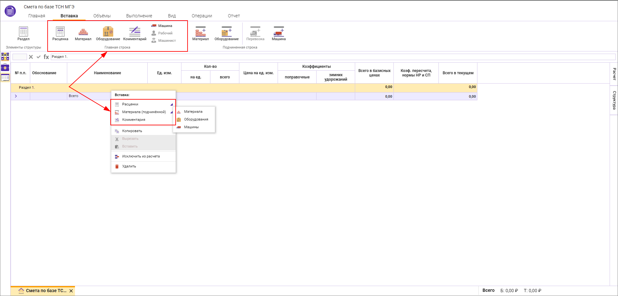Select the Вставка ribbon tab
This screenshot has width=618, height=296.
click(69, 16)
